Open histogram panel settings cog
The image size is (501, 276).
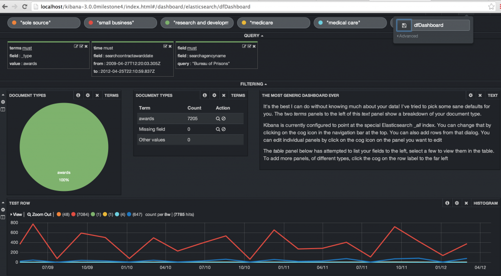456,203
